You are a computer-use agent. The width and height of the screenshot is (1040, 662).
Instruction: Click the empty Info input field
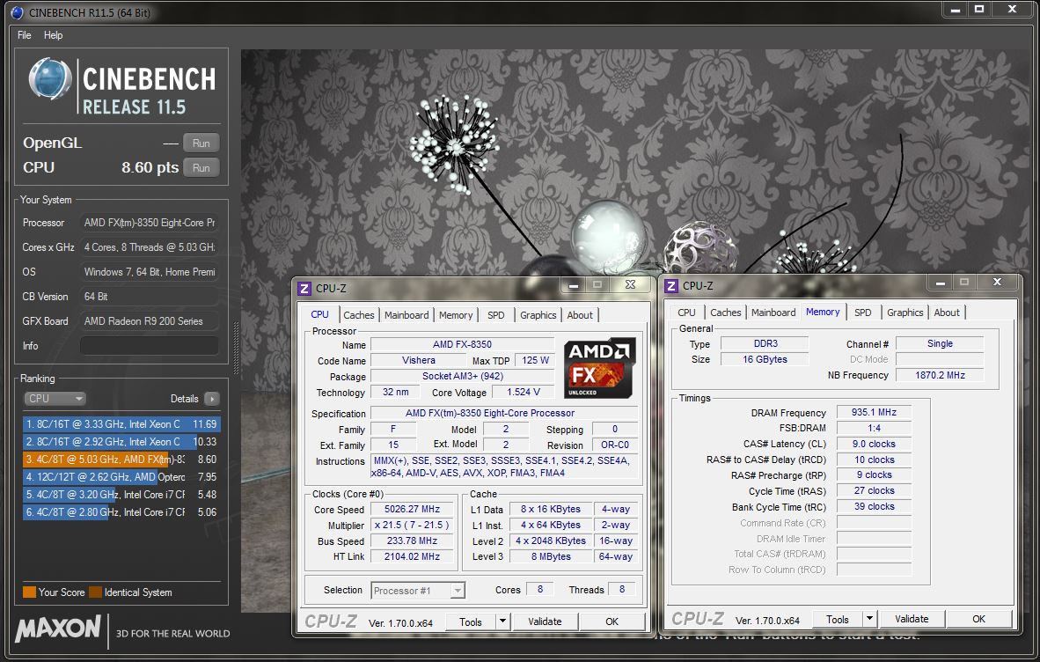tap(150, 346)
